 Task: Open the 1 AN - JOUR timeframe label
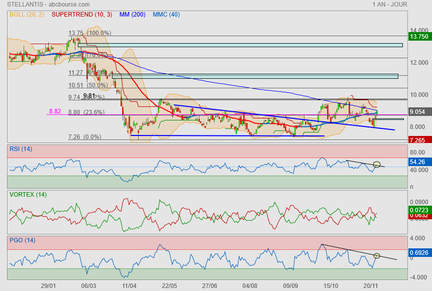click(390, 4)
